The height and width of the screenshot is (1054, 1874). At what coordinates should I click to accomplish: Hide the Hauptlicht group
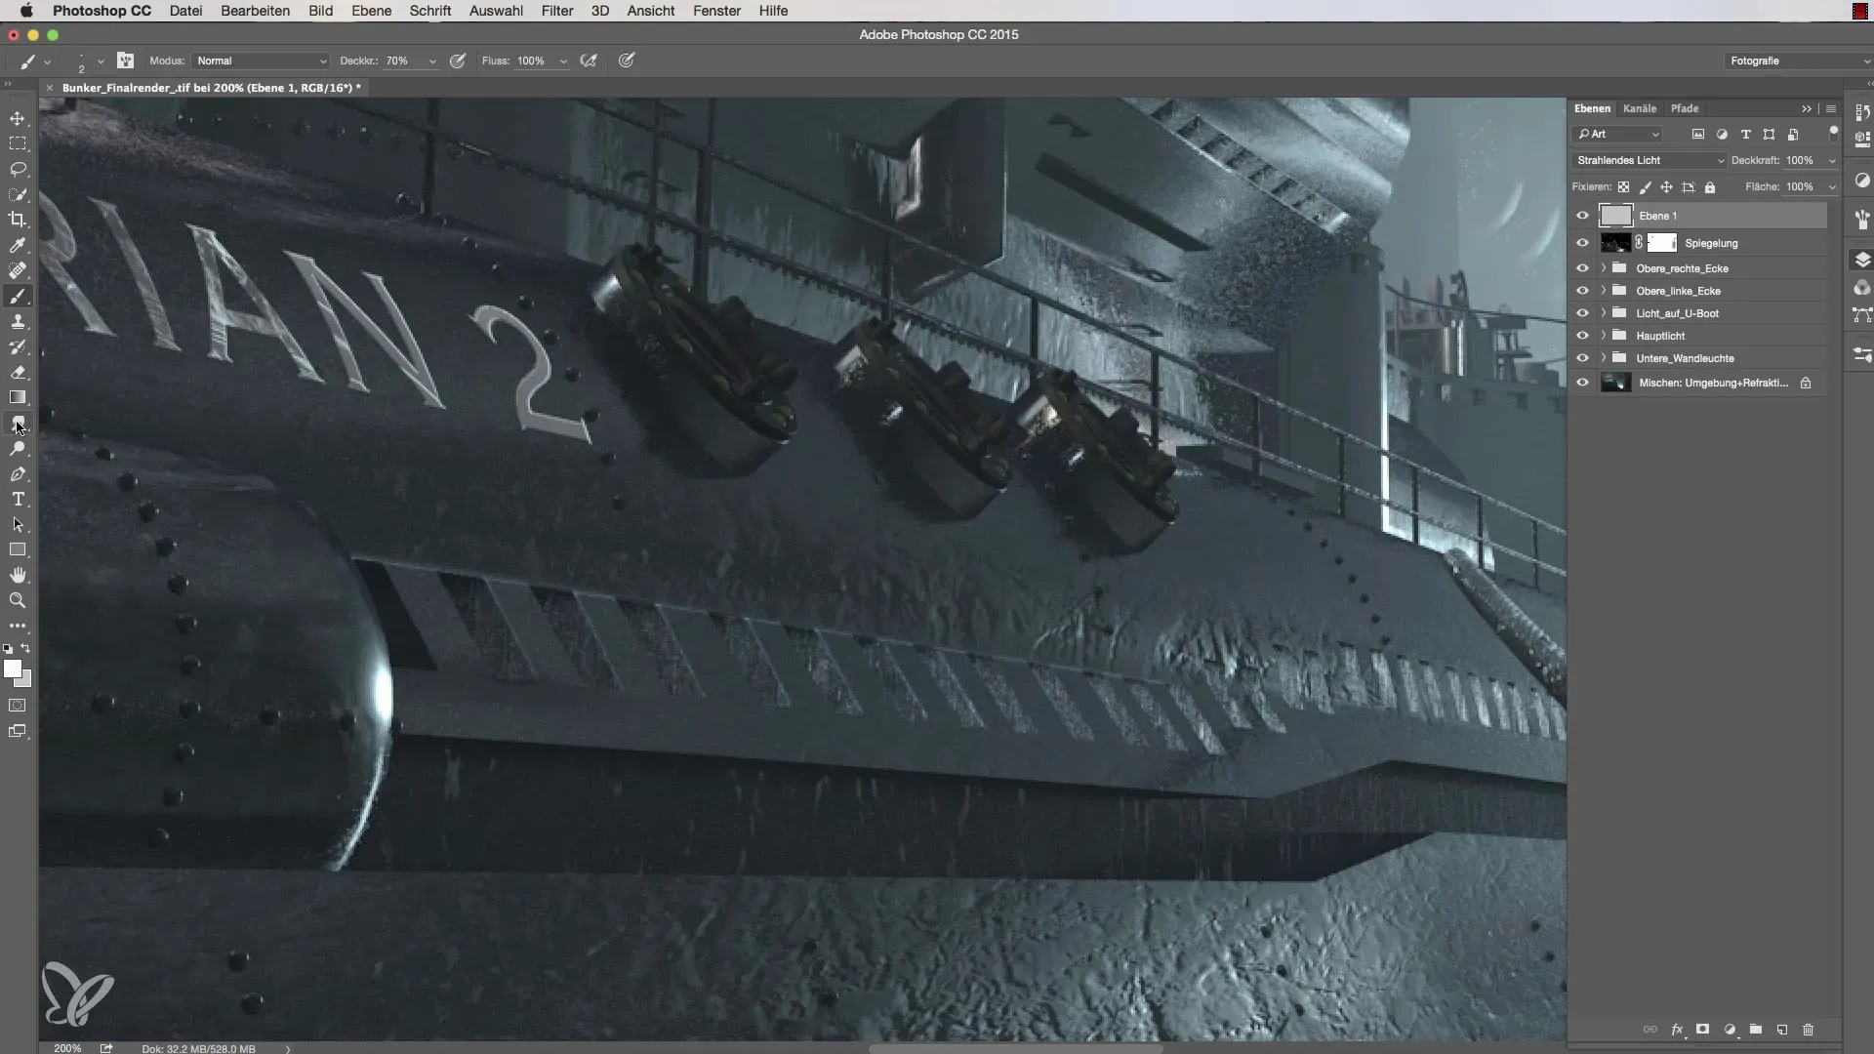[1582, 336]
